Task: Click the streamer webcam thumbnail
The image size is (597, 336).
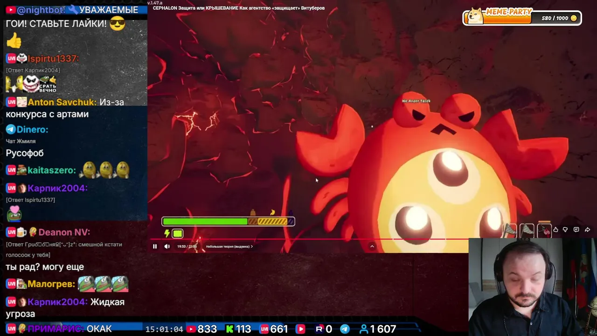Action: pyautogui.click(x=533, y=287)
